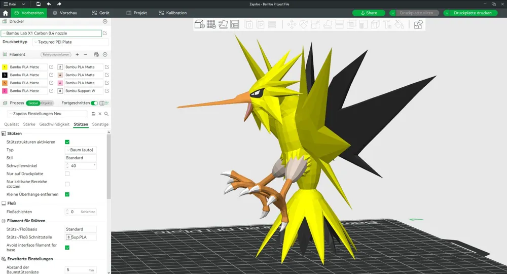Discard preset changes using the X icon

pyautogui.click(x=100, y=114)
